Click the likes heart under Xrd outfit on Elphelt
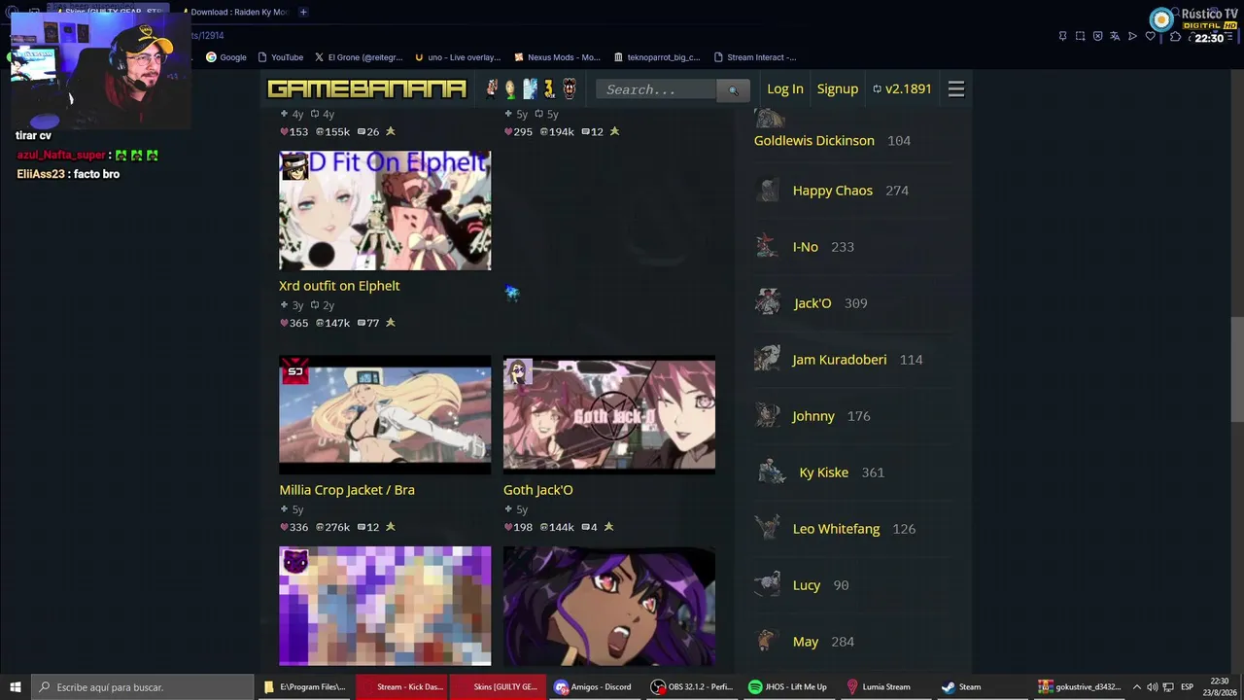The height and width of the screenshot is (700, 1244). click(x=285, y=323)
